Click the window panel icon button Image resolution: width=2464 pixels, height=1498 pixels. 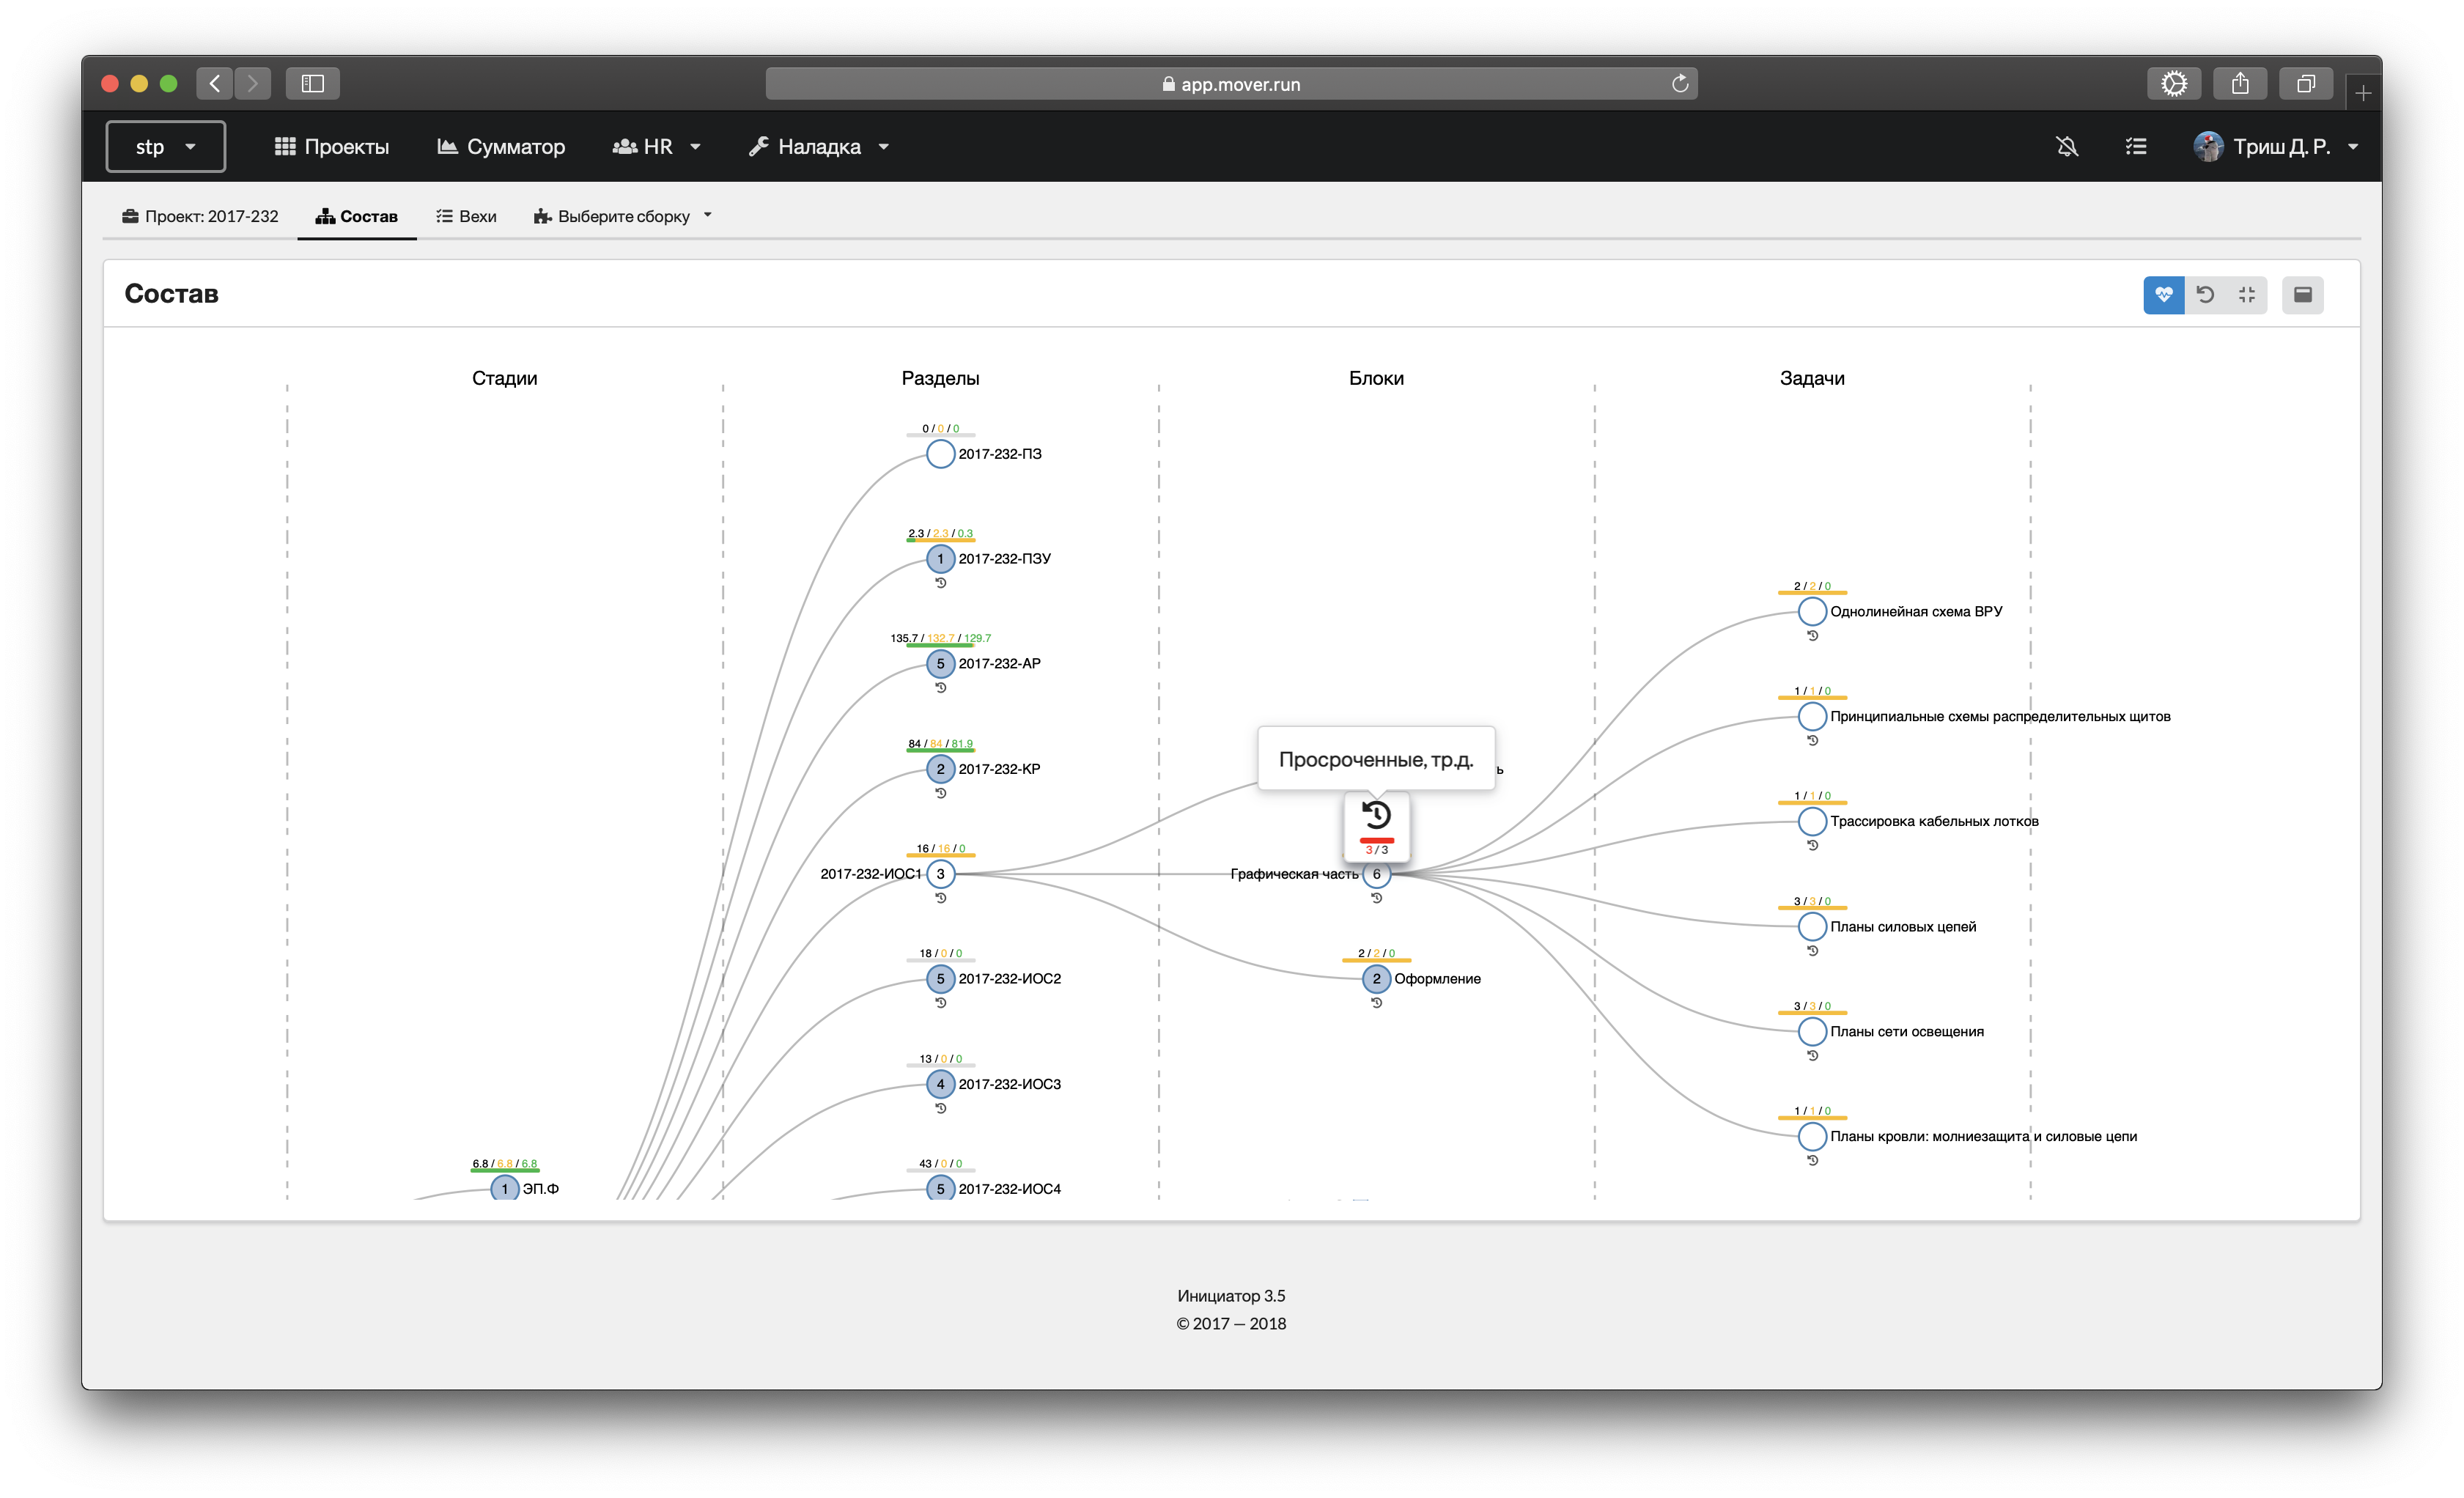pos(2302,294)
